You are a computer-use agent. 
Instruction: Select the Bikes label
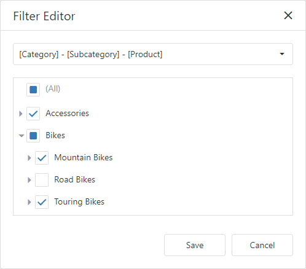pyautogui.click(x=55, y=135)
